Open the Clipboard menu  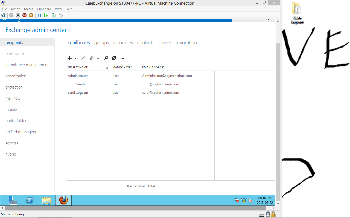click(44, 9)
